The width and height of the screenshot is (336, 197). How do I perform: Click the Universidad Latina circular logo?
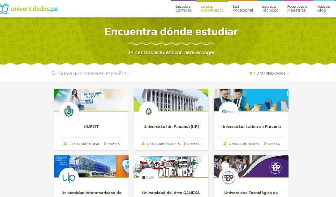click(x=228, y=111)
